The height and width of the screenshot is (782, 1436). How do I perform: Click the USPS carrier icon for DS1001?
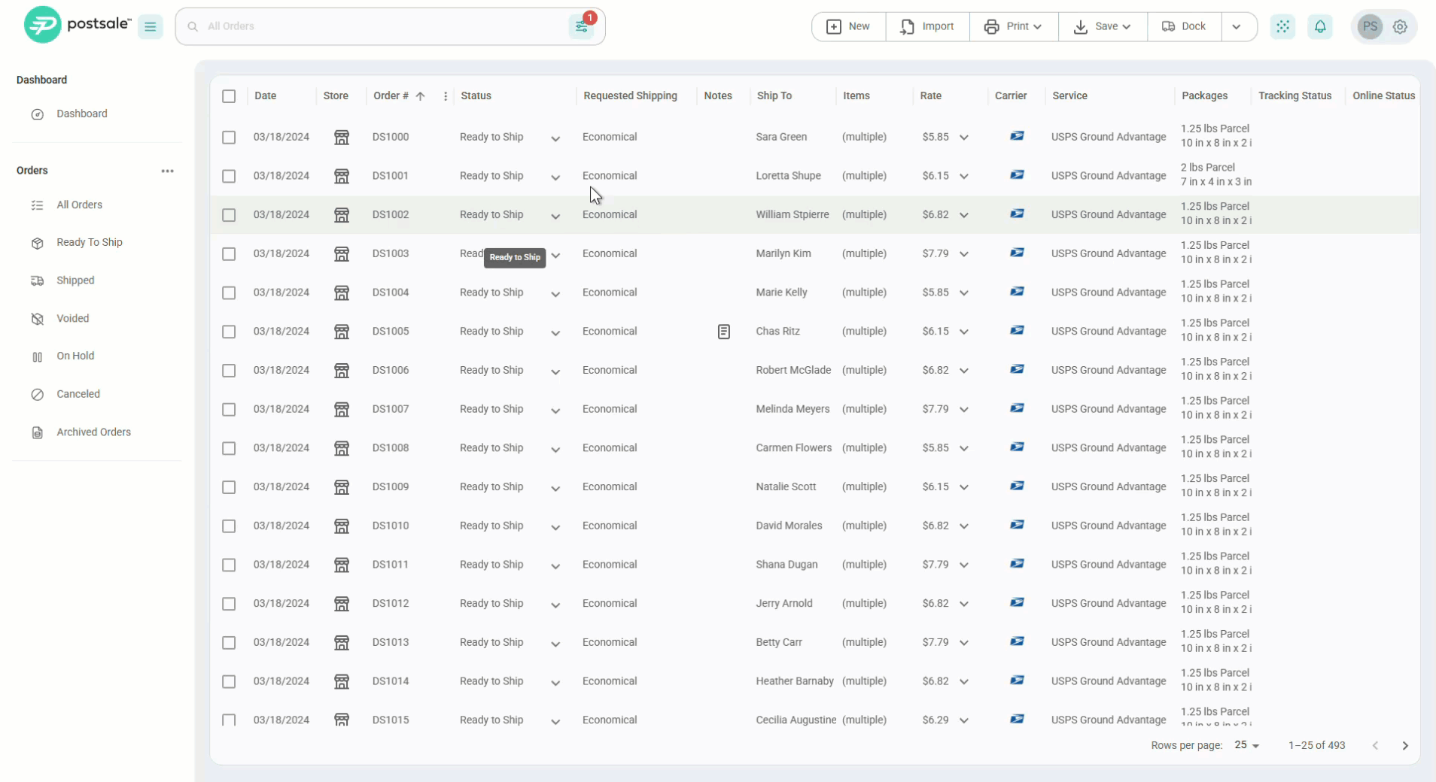[1017, 175]
